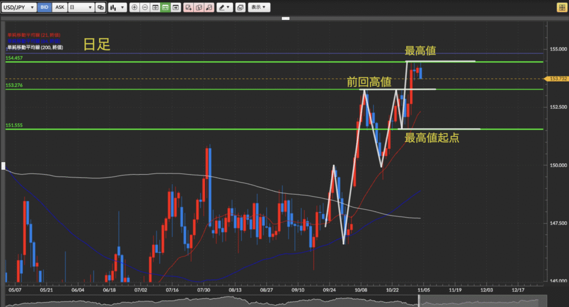The height and width of the screenshot is (307, 569).
Task: Toggle the green highlighted chart display button
Action: click(165, 8)
